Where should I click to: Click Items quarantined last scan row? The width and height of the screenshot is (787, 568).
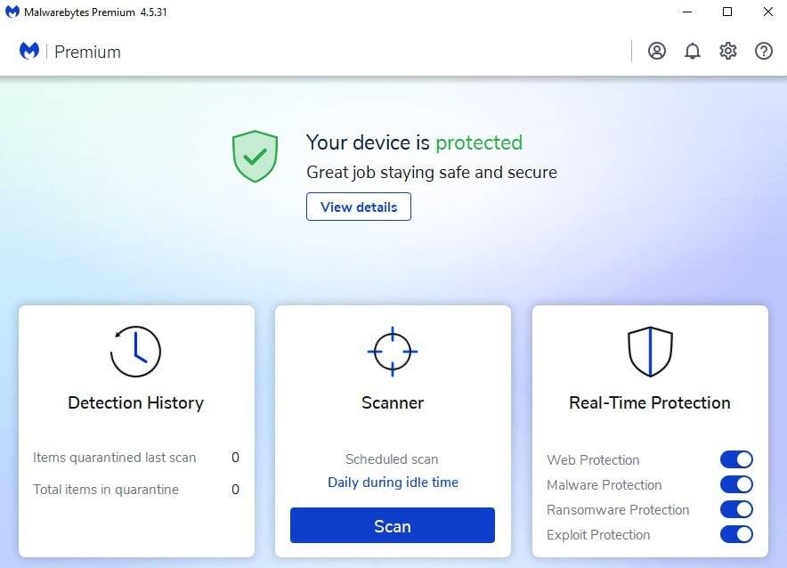135,457
